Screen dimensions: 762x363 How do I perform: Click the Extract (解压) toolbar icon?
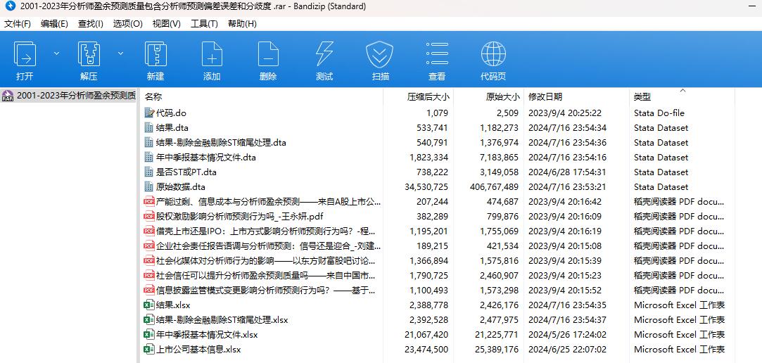89,54
